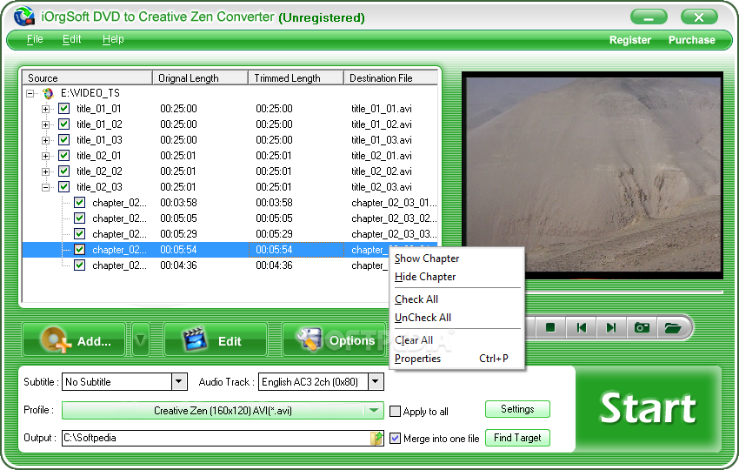The image size is (739, 470).
Task: Click the Add disc button
Action: point(74,339)
